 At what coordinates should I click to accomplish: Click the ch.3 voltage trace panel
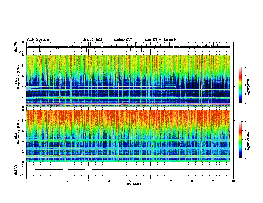click(130, 170)
